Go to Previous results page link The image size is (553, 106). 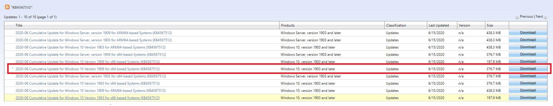click(526, 16)
